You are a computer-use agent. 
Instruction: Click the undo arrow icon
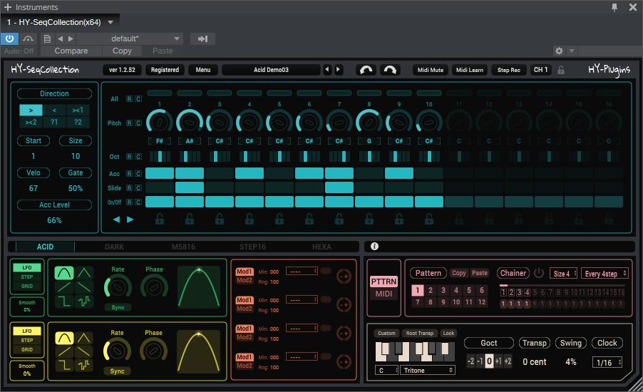[366, 70]
